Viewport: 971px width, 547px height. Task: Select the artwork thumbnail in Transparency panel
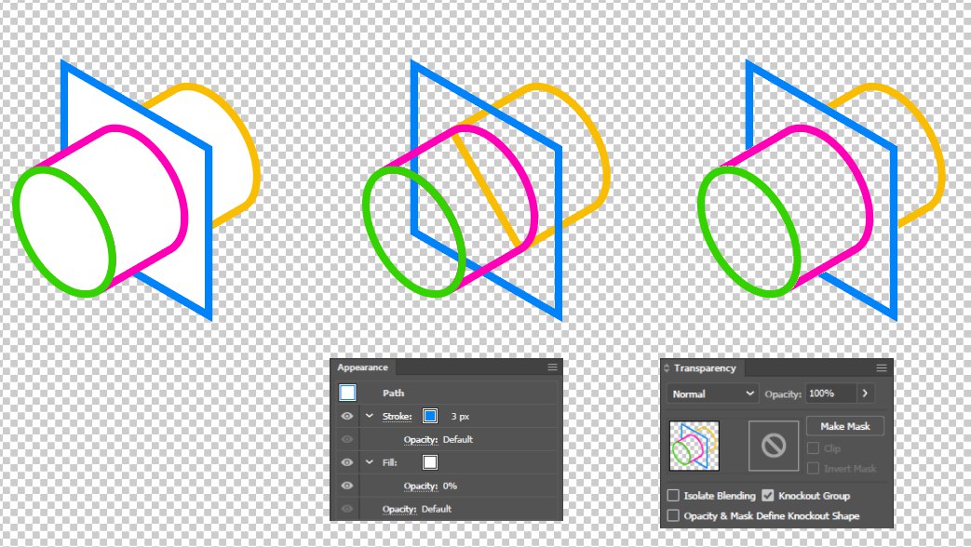click(695, 446)
